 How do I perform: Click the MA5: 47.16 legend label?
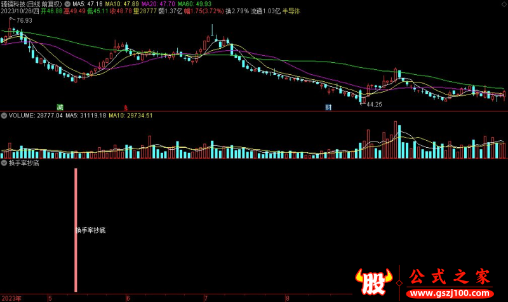point(88,4)
